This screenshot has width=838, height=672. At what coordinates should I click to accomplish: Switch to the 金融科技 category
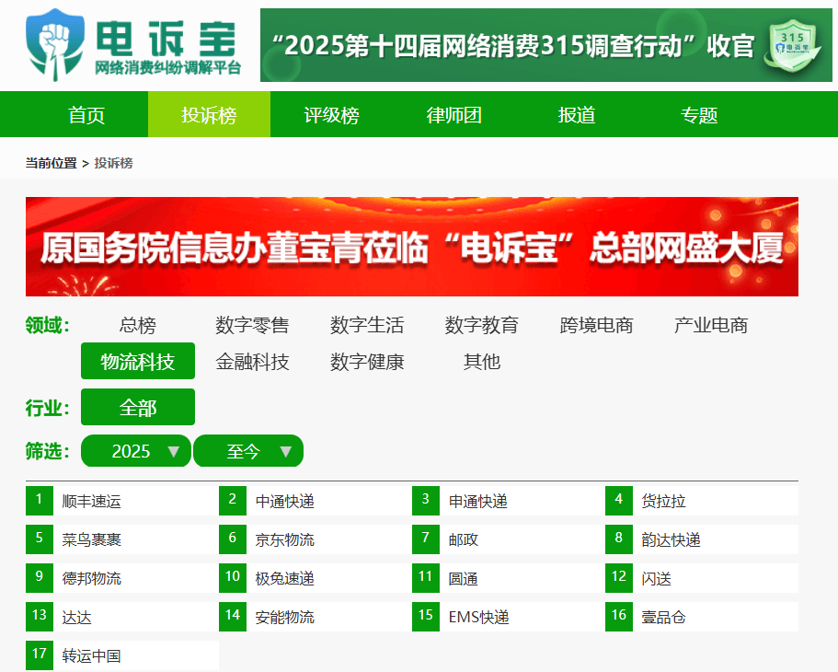coord(252,362)
